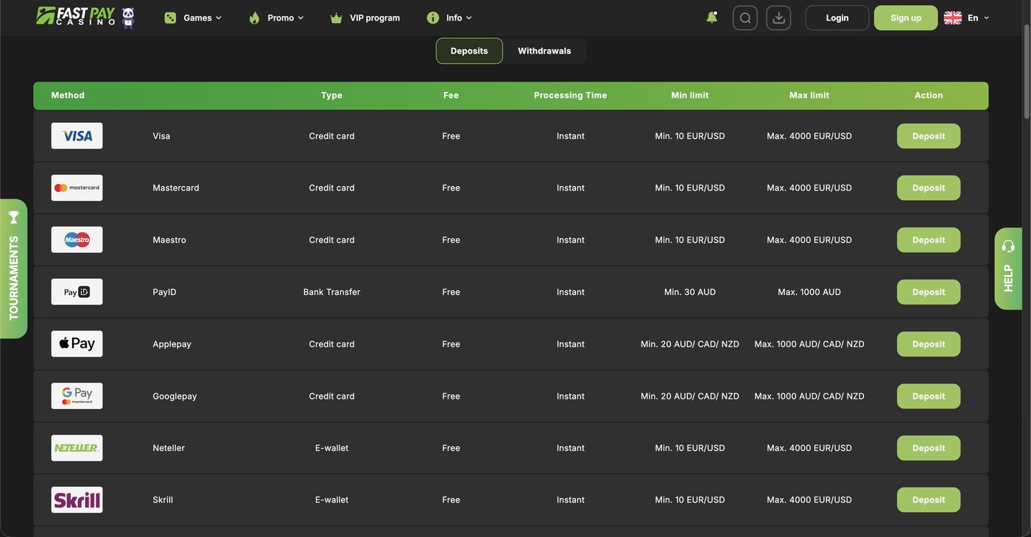This screenshot has height=537, width=1031.
Task: Expand the Info dropdown menu
Action: pyautogui.click(x=449, y=18)
